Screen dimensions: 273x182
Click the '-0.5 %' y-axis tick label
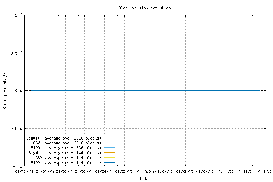(15, 129)
